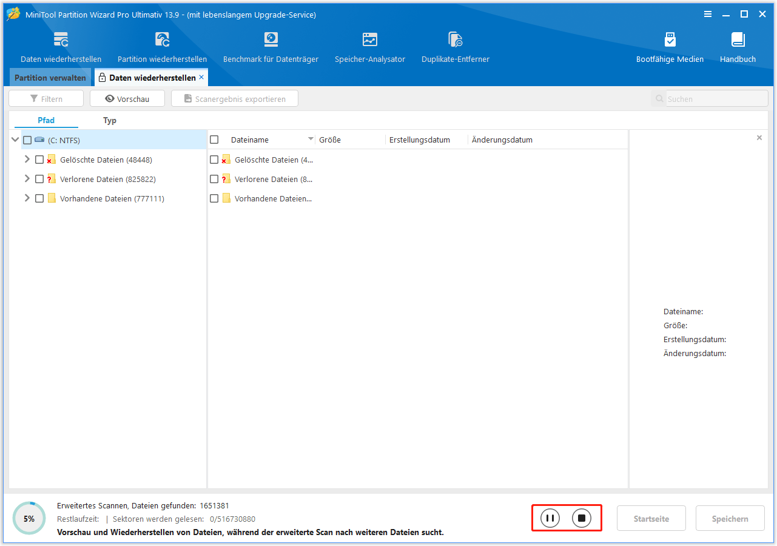The width and height of the screenshot is (777, 546).
Task: Click Scanergebnis exportieren button
Action: coord(235,99)
